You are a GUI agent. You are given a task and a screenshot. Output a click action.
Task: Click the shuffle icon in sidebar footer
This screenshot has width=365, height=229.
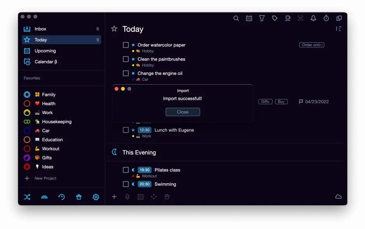click(27, 197)
